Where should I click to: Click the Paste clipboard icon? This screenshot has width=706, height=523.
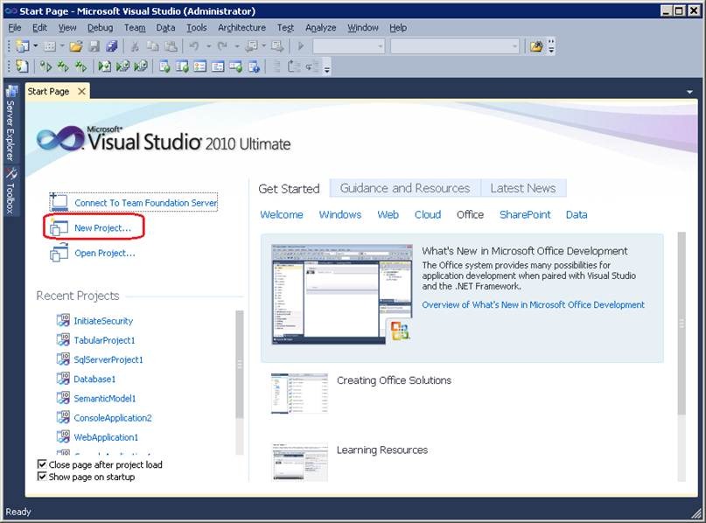[x=171, y=45]
